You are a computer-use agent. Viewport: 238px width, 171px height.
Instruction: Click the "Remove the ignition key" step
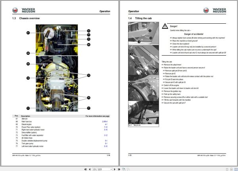pos(173,91)
